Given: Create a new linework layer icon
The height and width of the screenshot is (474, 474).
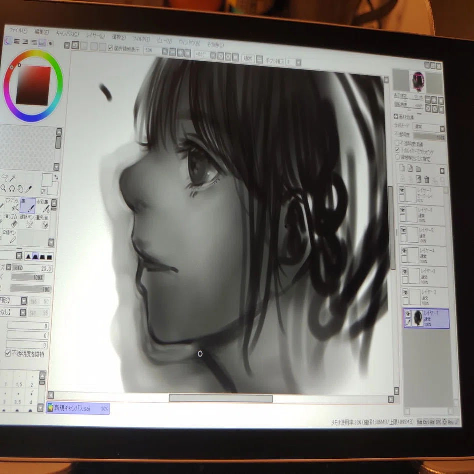Looking at the screenshot, I should tap(410, 168).
